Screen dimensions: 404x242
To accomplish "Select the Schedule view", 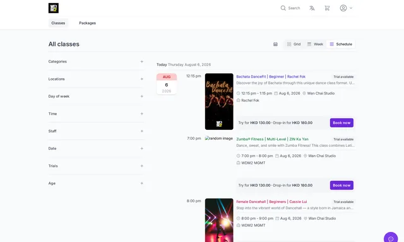I will [341, 44].
